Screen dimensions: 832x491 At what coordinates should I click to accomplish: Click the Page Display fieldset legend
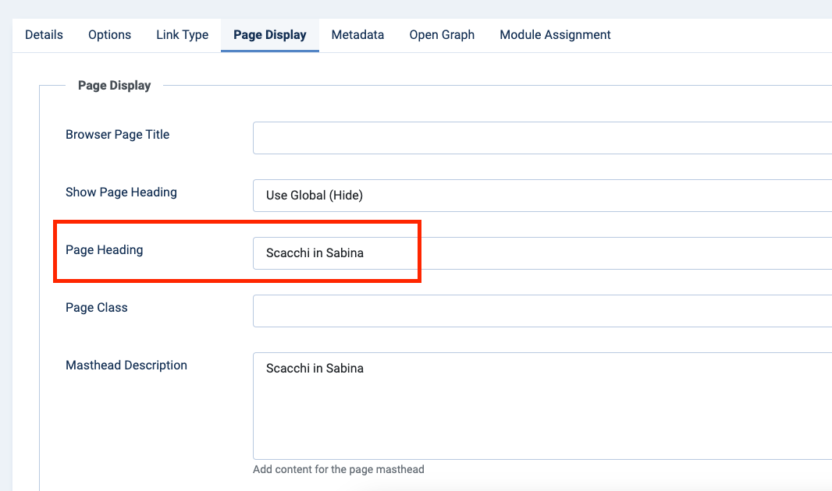pos(114,86)
